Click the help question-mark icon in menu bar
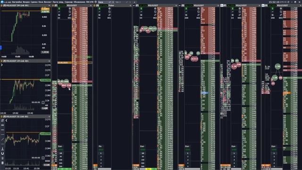The image size is (302, 170). (95, 2)
